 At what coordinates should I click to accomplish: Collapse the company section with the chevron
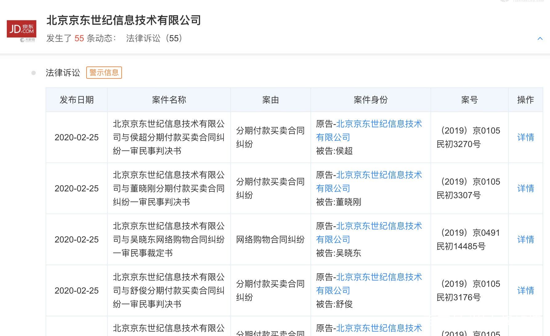[540, 38]
